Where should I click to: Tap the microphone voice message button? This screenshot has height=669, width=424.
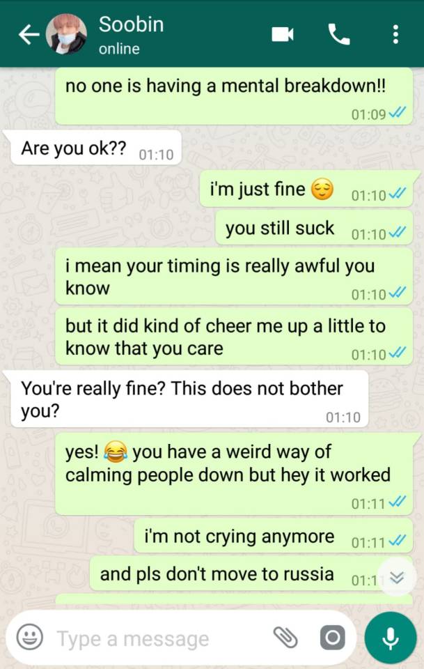point(391,638)
